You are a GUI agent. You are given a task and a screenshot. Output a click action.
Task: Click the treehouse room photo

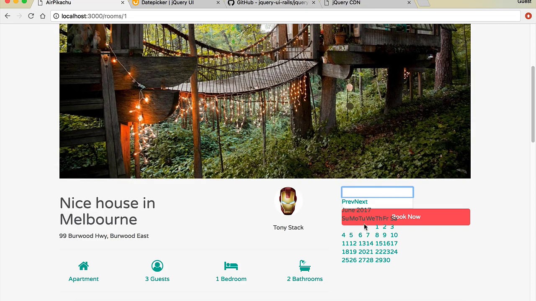click(265, 101)
